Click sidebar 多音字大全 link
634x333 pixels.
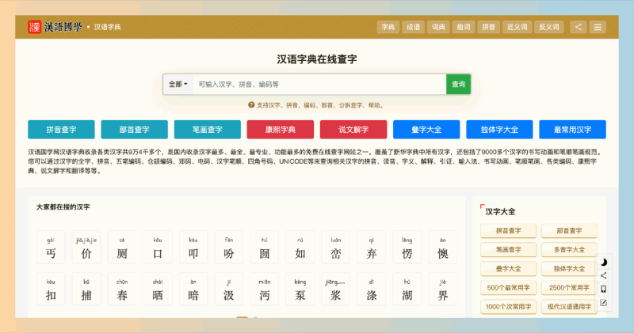coord(569,250)
